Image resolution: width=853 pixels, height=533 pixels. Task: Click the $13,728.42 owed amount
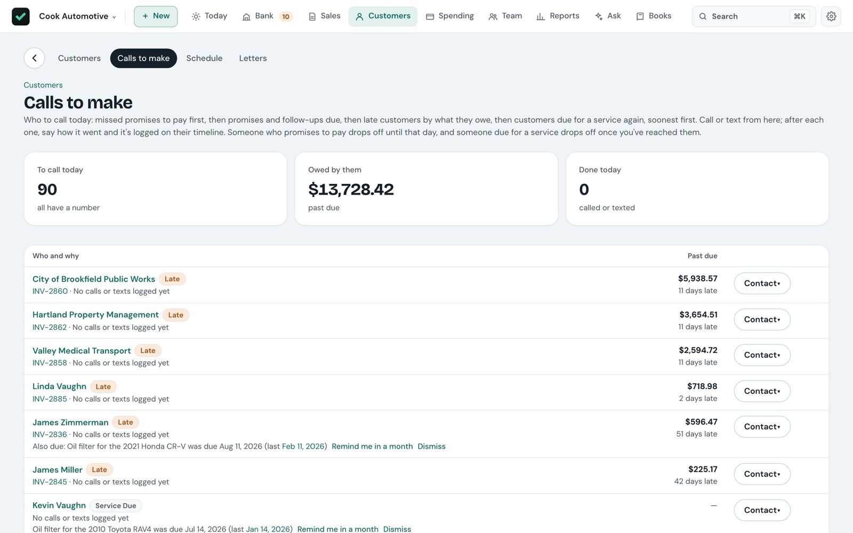coord(351,189)
